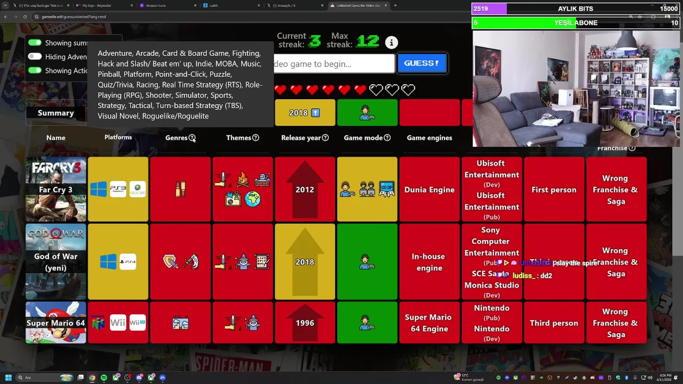
Task: Open the Franchise help icon
Action: click(x=632, y=148)
